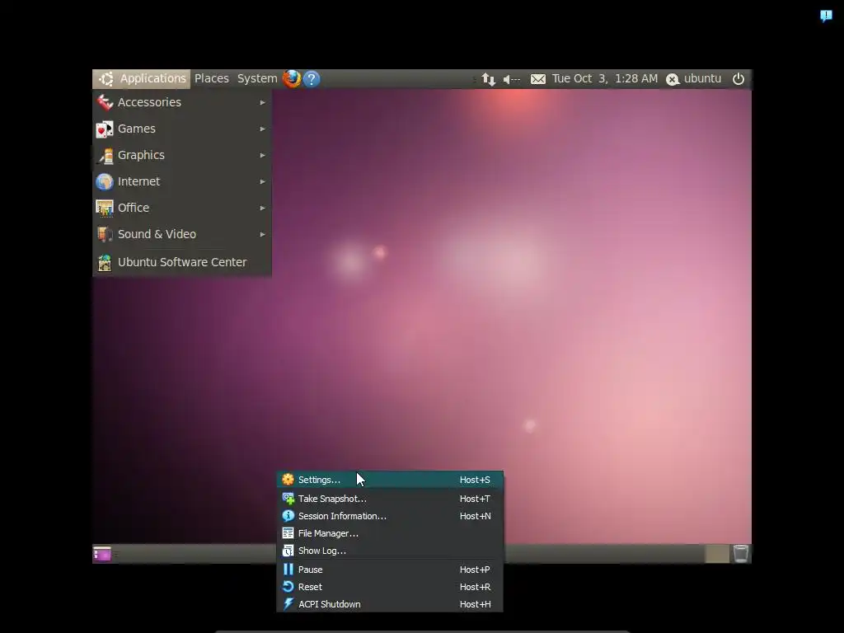The height and width of the screenshot is (633, 844).
Task: Open the Applications menu
Action: click(142, 78)
